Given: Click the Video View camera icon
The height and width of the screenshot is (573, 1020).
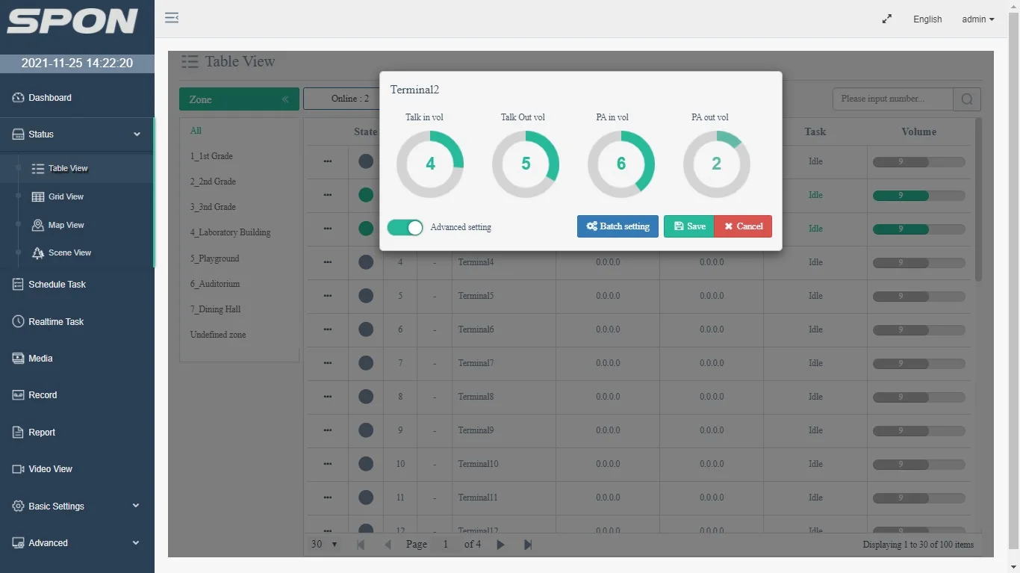Looking at the screenshot, I should pyautogui.click(x=18, y=469).
